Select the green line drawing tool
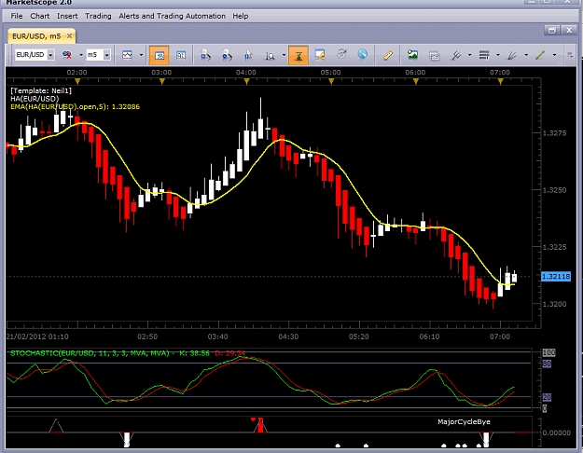The image size is (583, 453). (540, 55)
